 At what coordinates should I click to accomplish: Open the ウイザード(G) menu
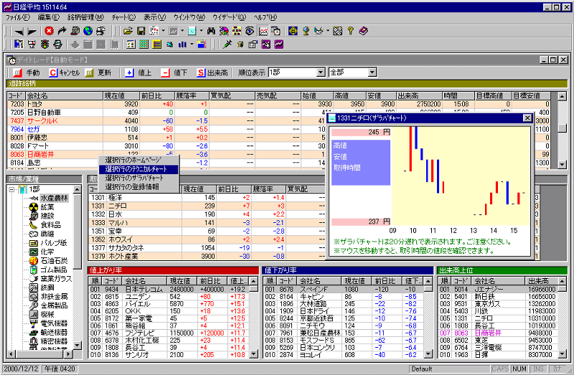(x=230, y=17)
